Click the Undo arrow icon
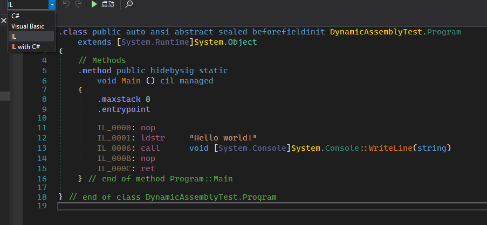The width and height of the screenshot is (487, 225). (x=66, y=4)
